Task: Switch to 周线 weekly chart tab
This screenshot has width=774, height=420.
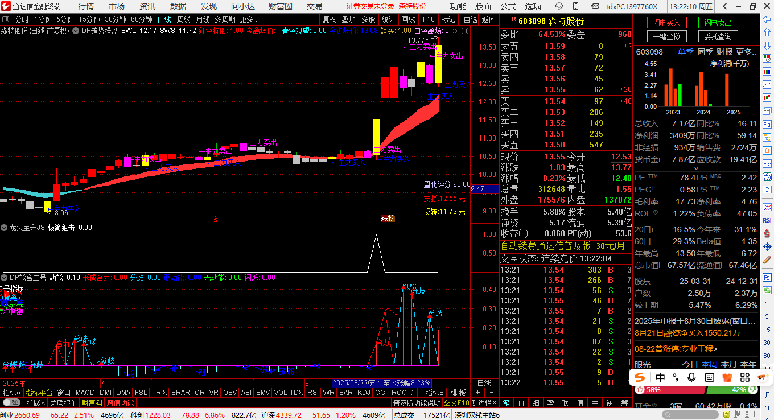Action: click(x=184, y=19)
